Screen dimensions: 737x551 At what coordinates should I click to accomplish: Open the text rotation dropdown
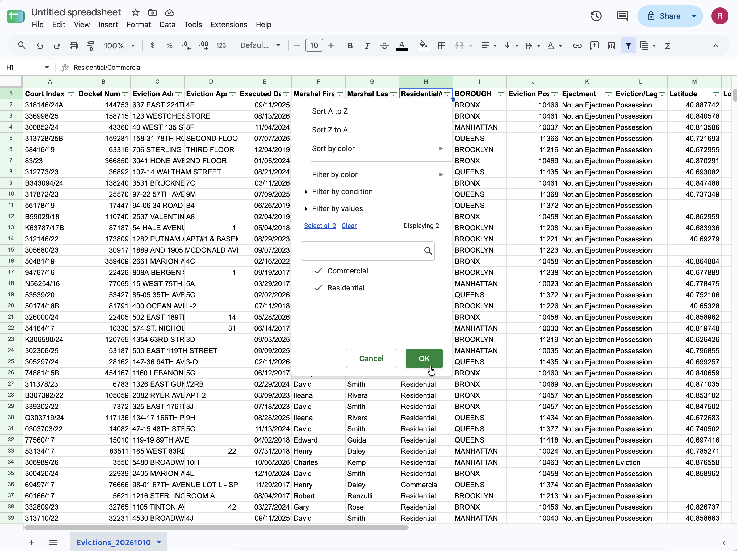555,46
